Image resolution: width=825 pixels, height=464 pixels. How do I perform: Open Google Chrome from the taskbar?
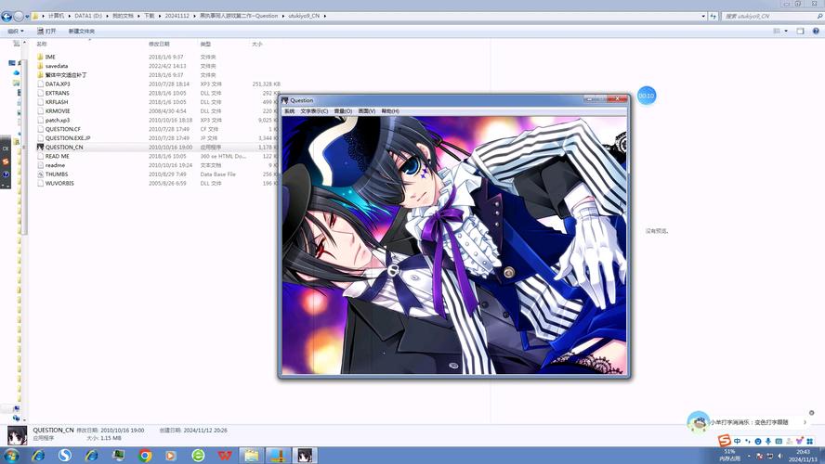click(145, 455)
